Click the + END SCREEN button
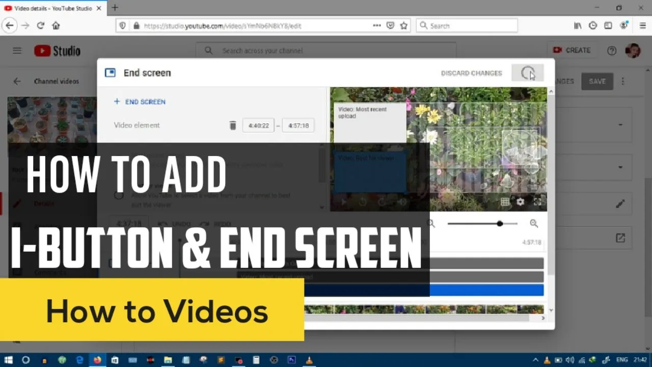This screenshot has height=367, width=652. click(x=140, y=102)
